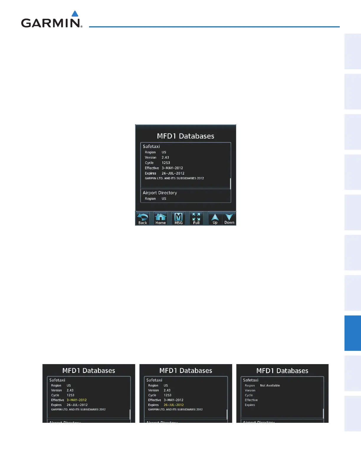
Task: Click the copyright line in the main Safetaxi box
Action: click(174, 178)
